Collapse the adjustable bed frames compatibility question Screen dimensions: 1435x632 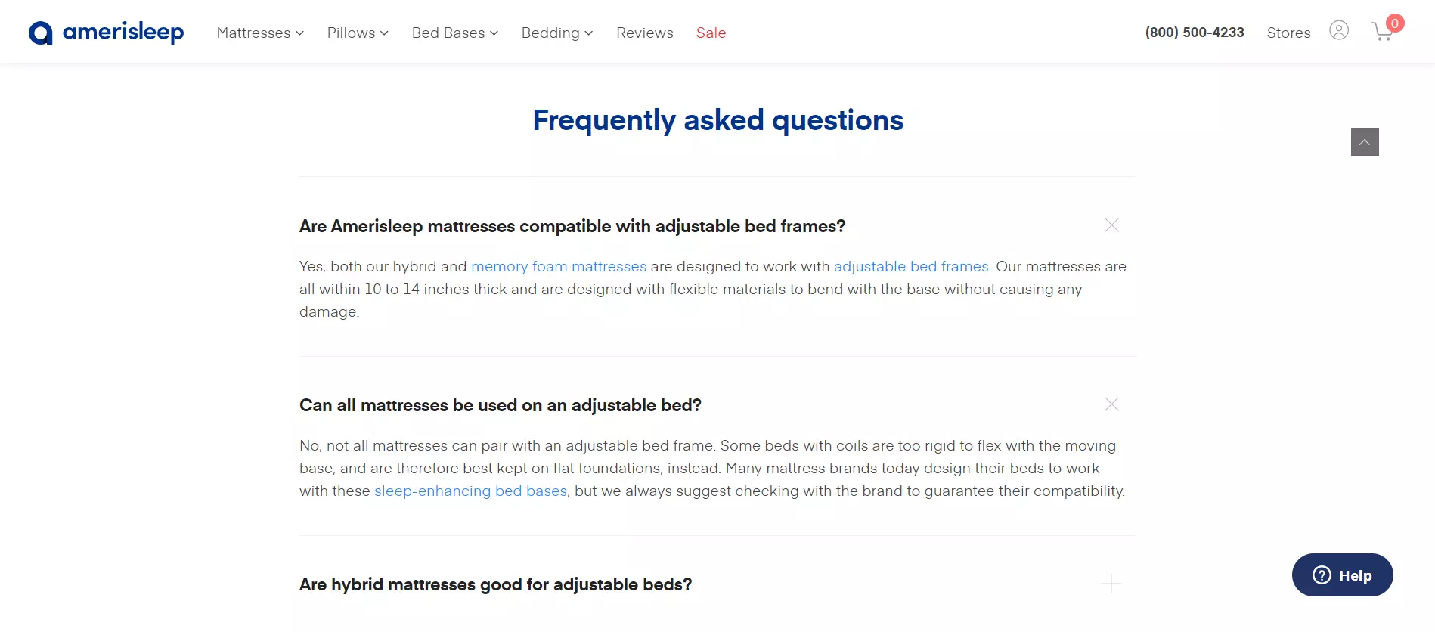(x=1111, y=225)
